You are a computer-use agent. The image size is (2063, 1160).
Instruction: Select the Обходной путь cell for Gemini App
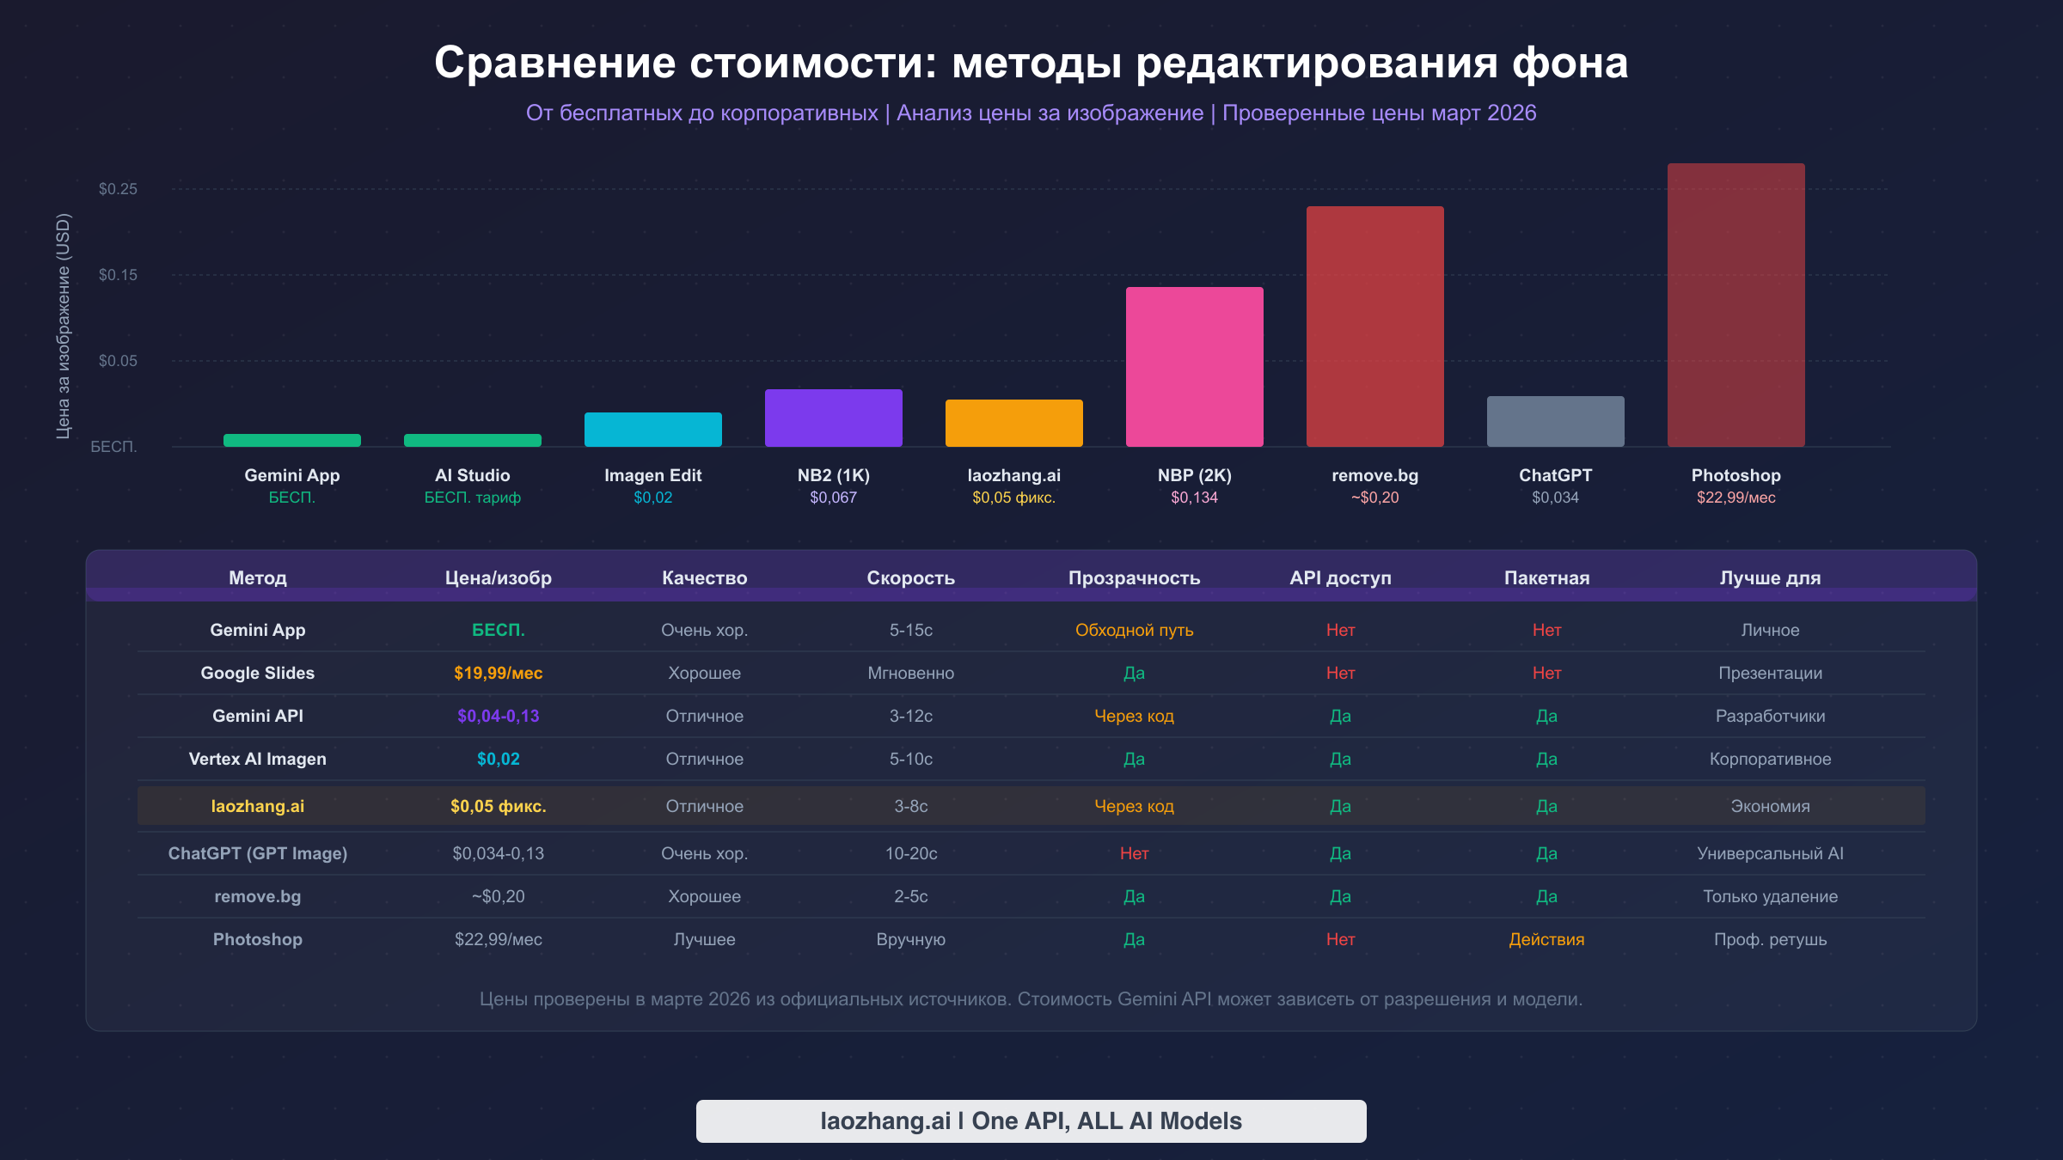[x=1134, y=629]
